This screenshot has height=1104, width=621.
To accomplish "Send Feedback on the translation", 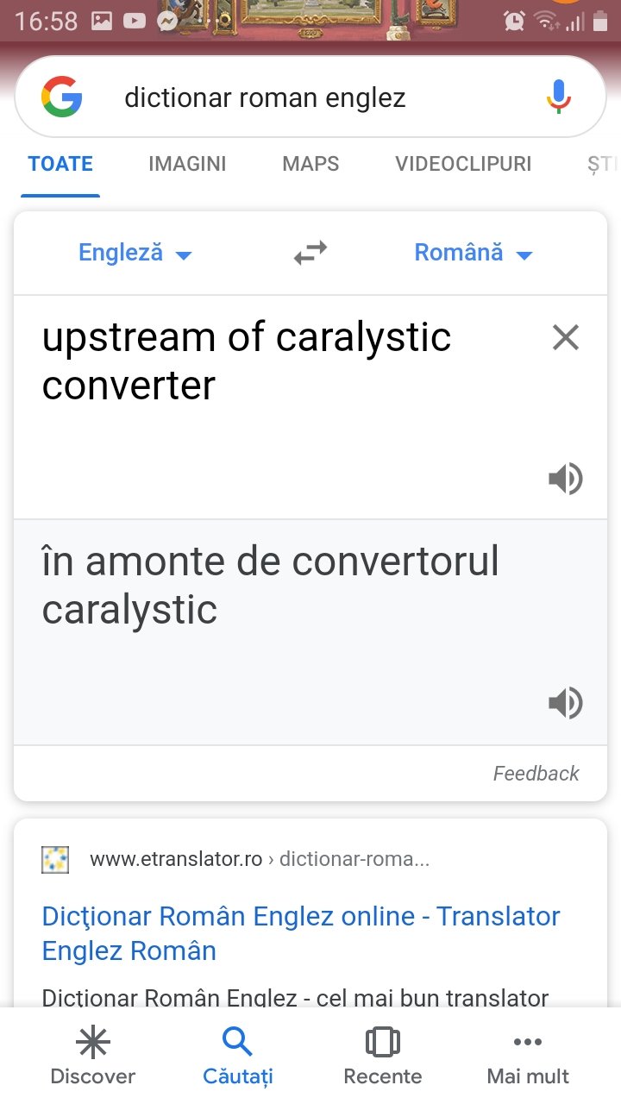I will click(x=536, y=774).
